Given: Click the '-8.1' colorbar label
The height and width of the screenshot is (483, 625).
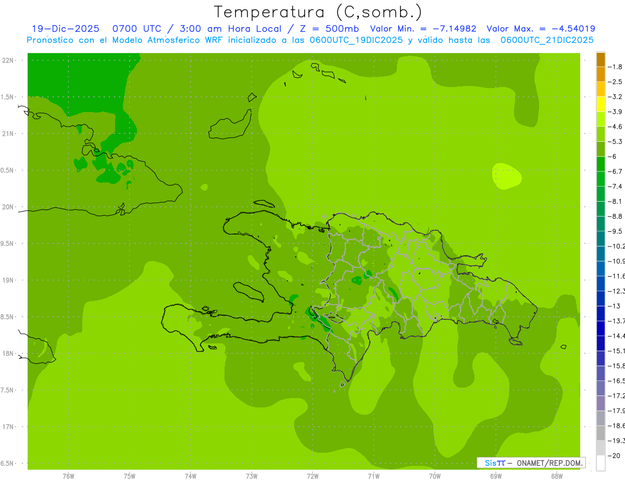Looking at the screenshot, I should click(x=616, y=201).
